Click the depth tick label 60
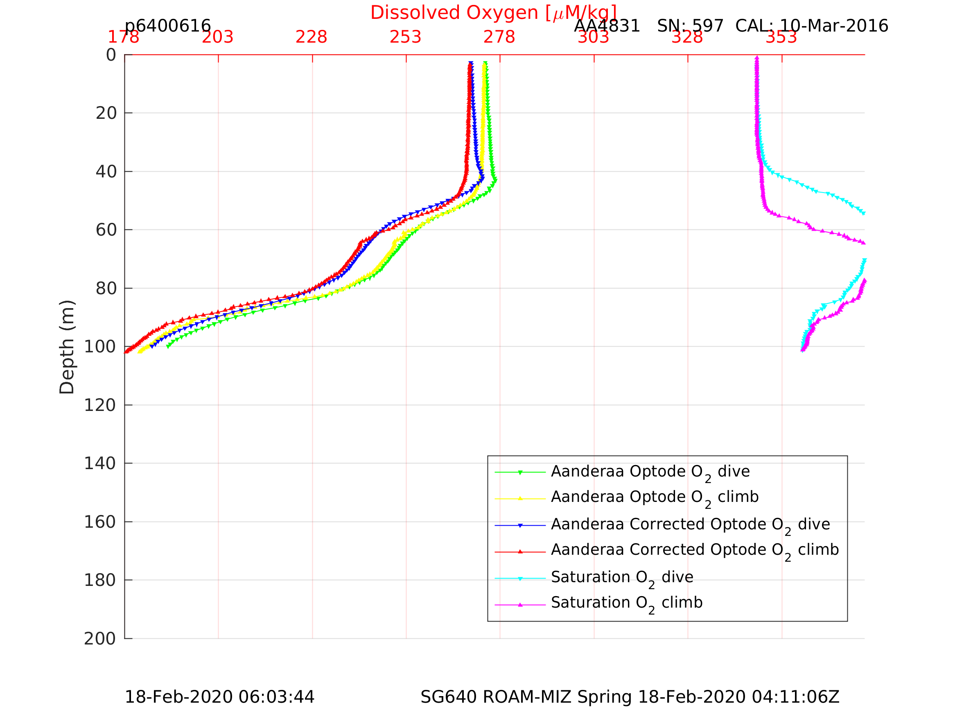 tap(106, 230)
